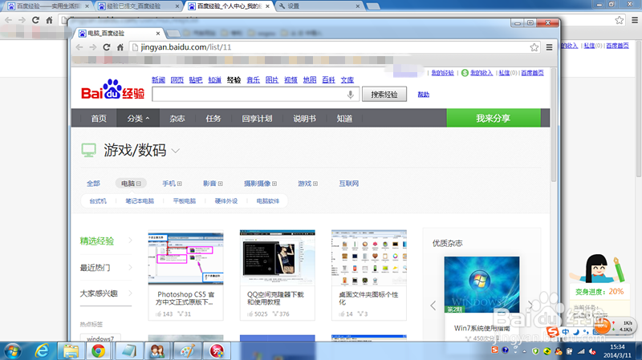Select the 全部 category filter
642x360 pixels.
(x=93, y=184)
